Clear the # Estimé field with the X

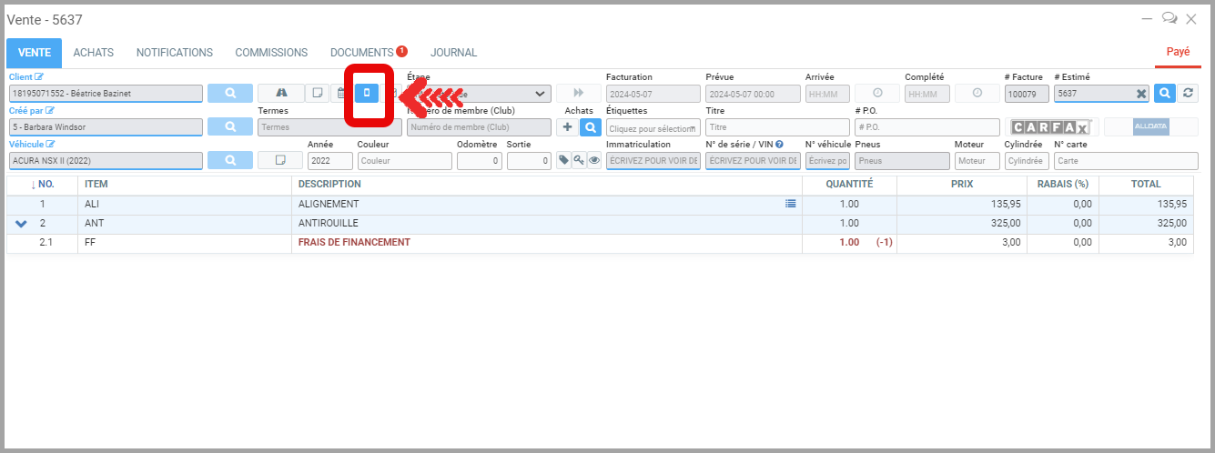pos(1141,94)
